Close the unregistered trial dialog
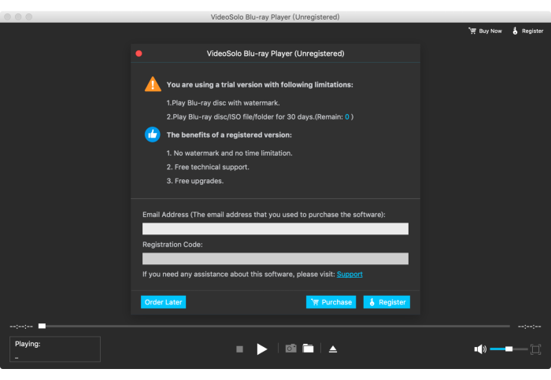551x380 pixels. pyautogui.click(x=139, y=53)
